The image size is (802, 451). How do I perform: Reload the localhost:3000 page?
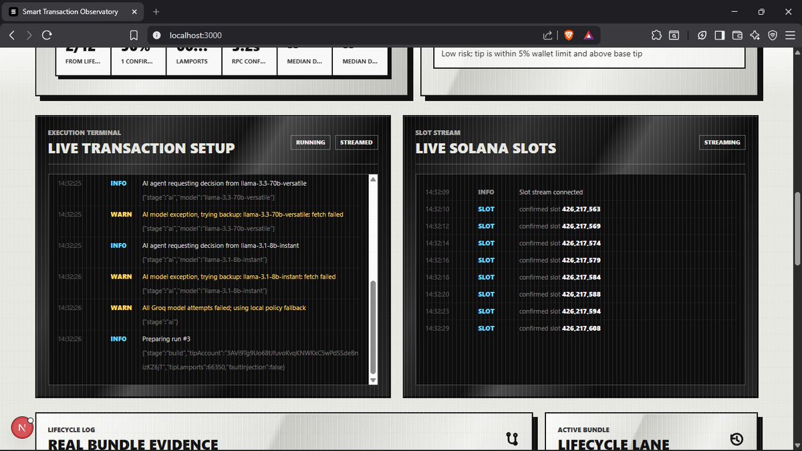click(x=47, y=35)
